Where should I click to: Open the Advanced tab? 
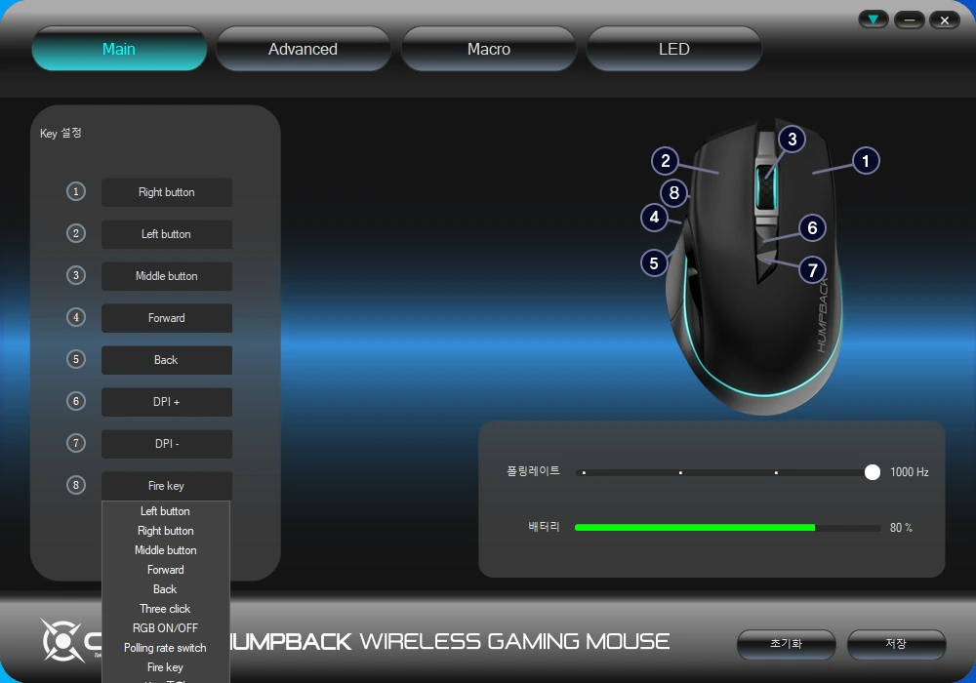304,49
